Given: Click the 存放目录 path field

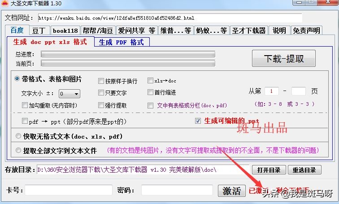Looking at the screenshot, I should pos(143,169).
